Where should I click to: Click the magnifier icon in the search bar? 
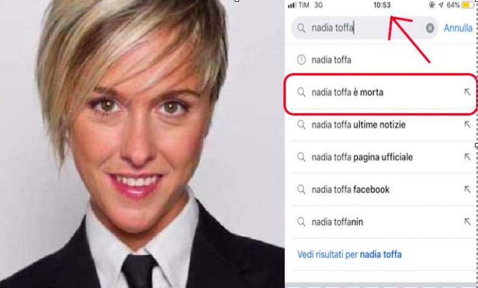coord(301,28)
